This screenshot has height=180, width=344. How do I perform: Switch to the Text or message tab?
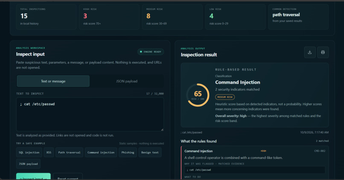tap(53, 81)
